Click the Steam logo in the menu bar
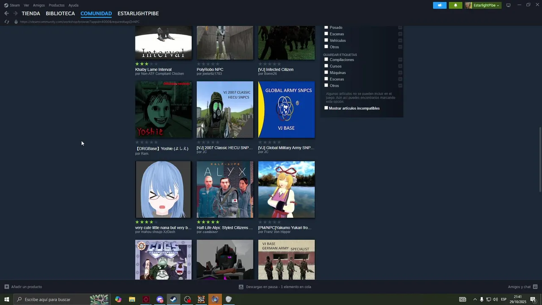The height and width of the screenshot is (305, 542). coord(6,5)
